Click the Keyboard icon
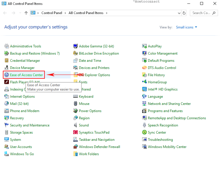 click(75, 96)
